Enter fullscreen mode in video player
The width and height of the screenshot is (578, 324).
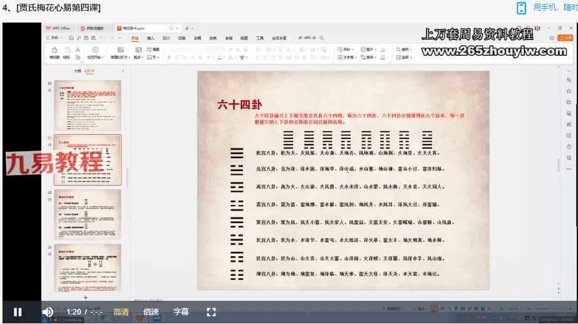click(211, 311)
